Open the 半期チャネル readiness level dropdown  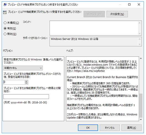[23, 68]
